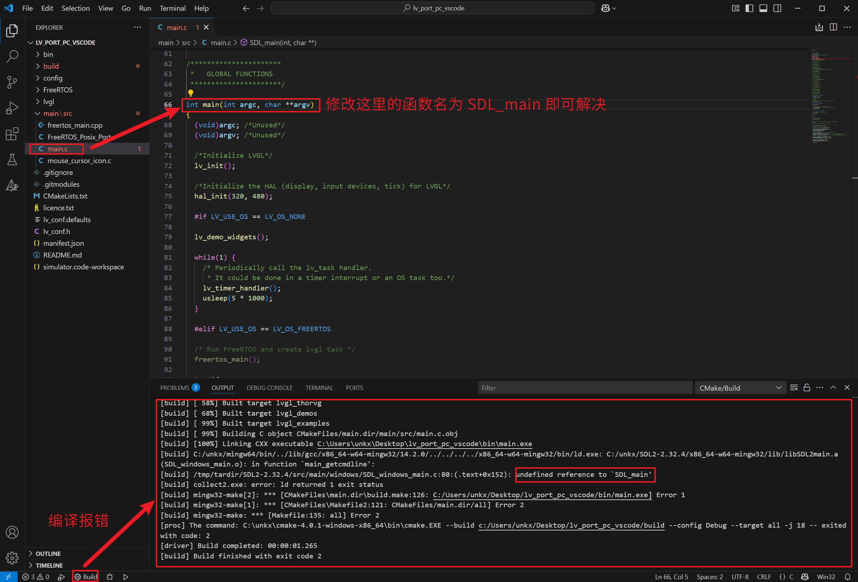Switch to the PROBLEMS tab
The width and height of the screenshot is (858, 582).
[179, 387]
